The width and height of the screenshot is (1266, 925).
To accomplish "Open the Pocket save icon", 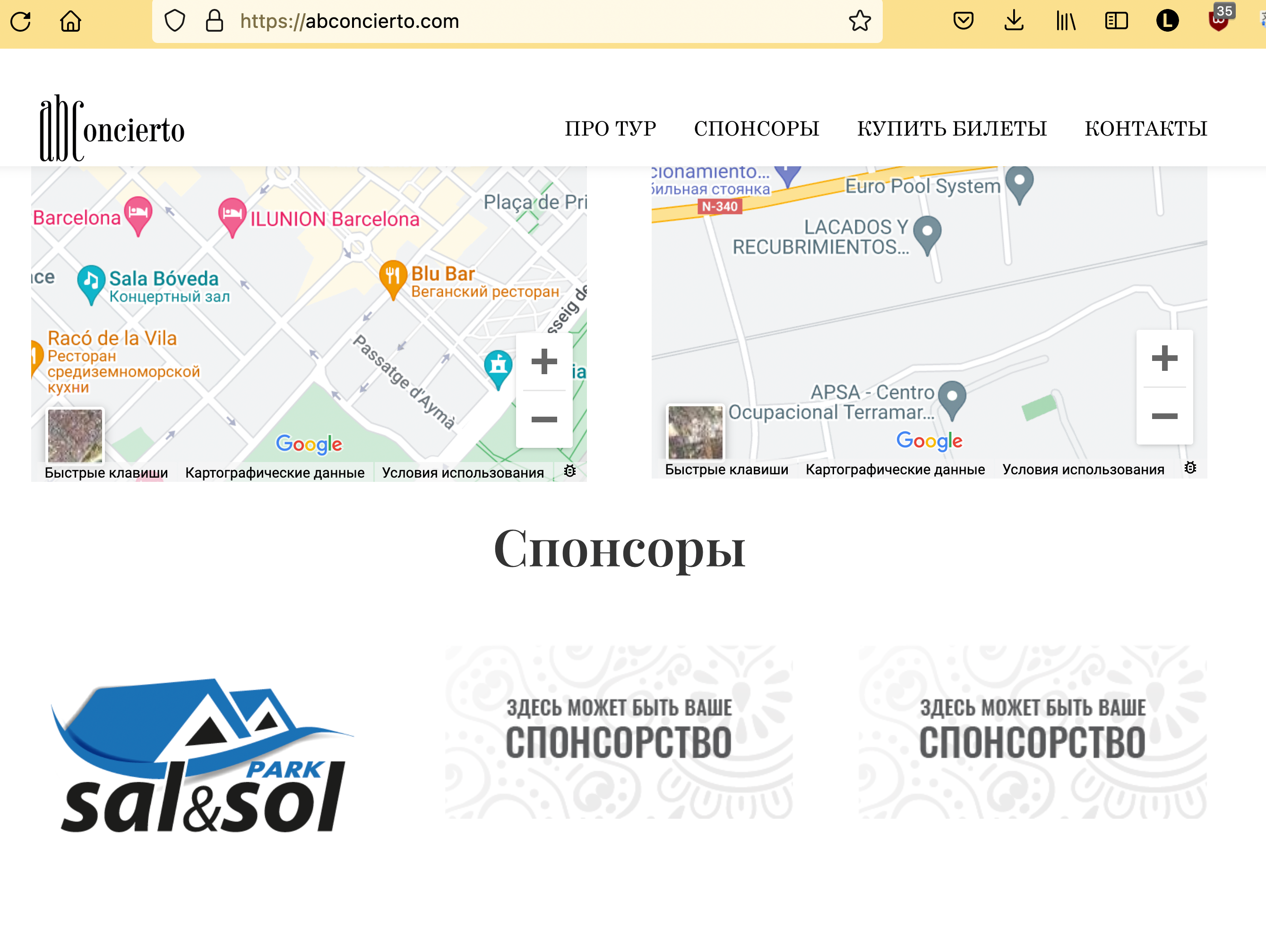I will (963, 21).
